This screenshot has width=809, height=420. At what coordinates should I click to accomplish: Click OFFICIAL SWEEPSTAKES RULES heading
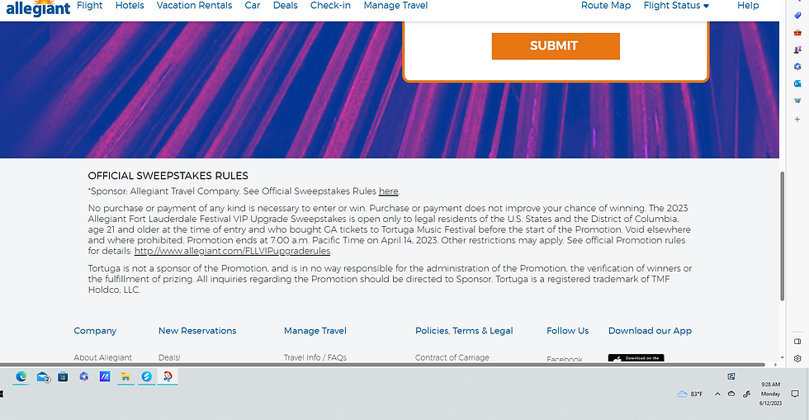tap(168, 176)
